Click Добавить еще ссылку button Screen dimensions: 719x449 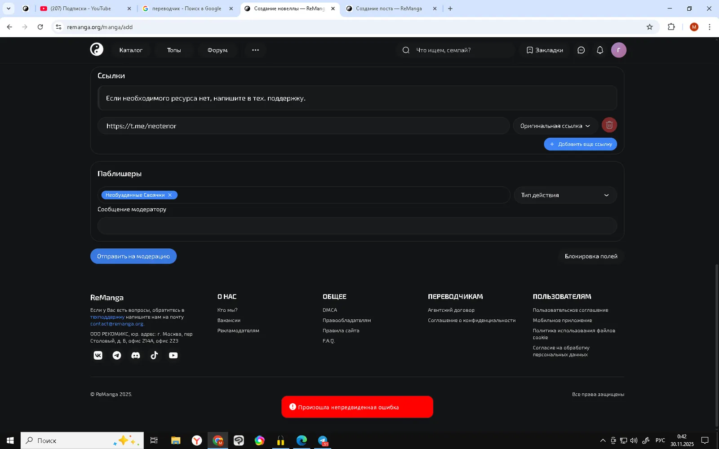pos(581,144)
